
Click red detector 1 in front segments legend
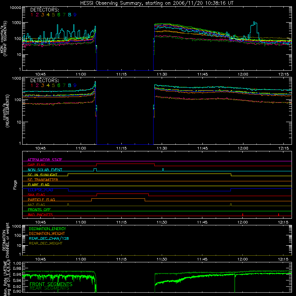32,15
